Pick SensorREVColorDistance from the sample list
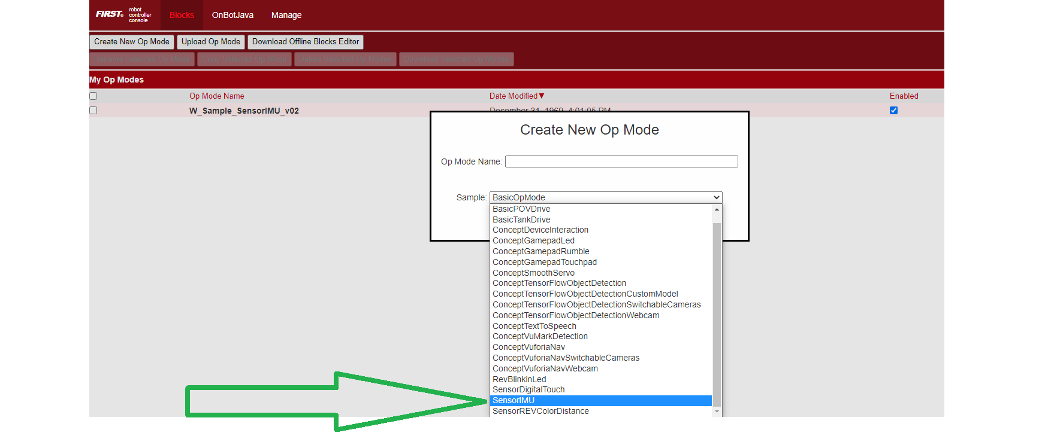The height and width of the screenshot is (439, 1051). pyautogui.click(x=540, y=411)
